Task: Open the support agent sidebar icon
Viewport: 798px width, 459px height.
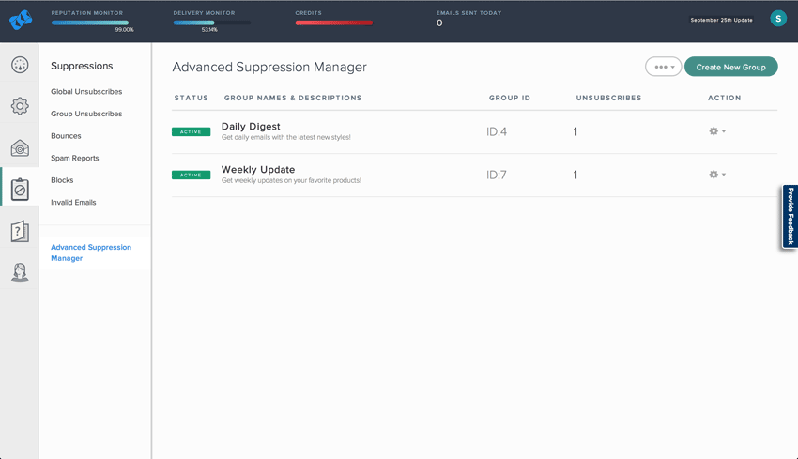Action: 20,271
